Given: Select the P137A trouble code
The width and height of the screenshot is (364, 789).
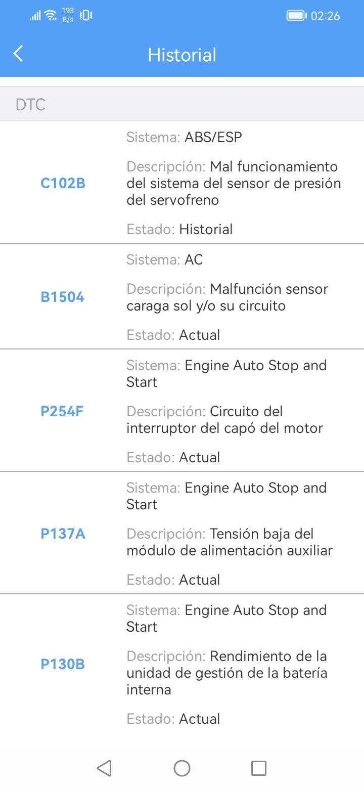Looking at the screenshot, I should (63, 534).
